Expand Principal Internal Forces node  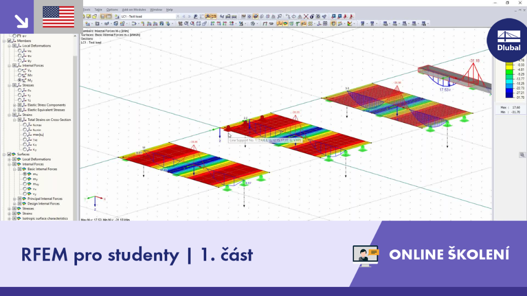coord(15,199)
